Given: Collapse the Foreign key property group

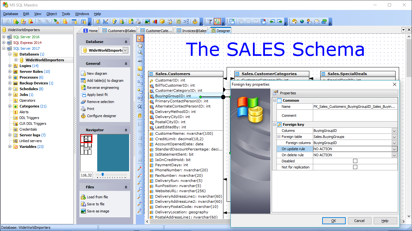Looking at the screenshot, I should pos(275,124).
